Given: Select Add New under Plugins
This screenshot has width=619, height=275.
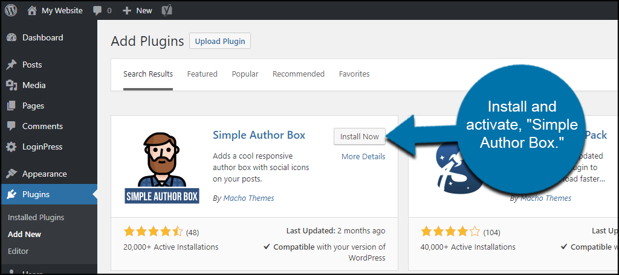Looking at the screenshot, I should [x=24, y=235].
